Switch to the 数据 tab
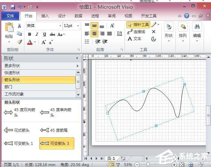The image size is (211, 167). 78,16
